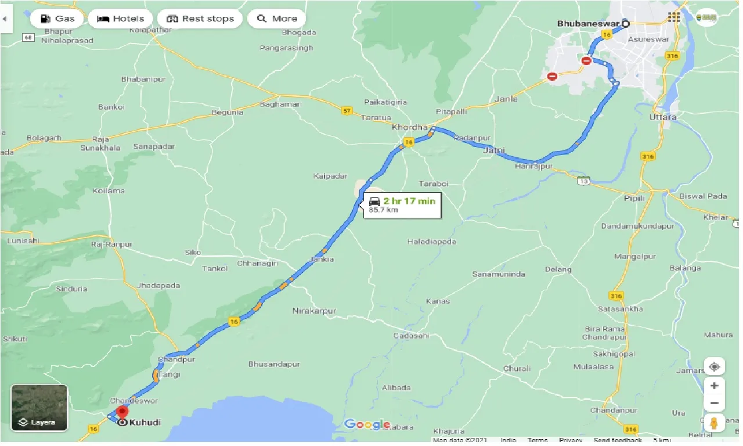
Task: Open the More search options
Action: [277, 19]
